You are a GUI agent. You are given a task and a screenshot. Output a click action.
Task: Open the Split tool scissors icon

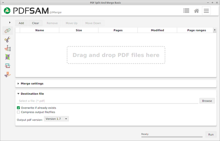coord(8,39)
